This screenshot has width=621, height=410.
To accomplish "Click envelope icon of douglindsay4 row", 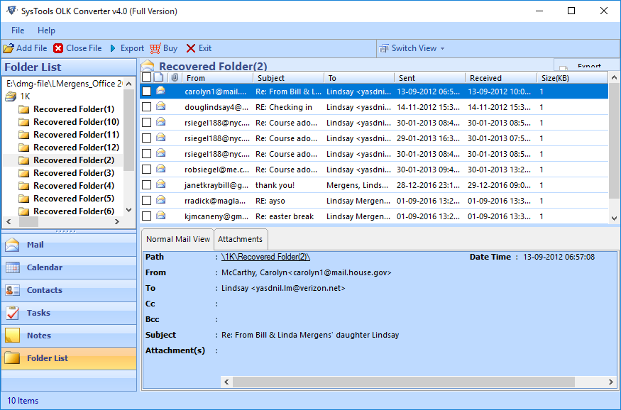I will [160, 106].
